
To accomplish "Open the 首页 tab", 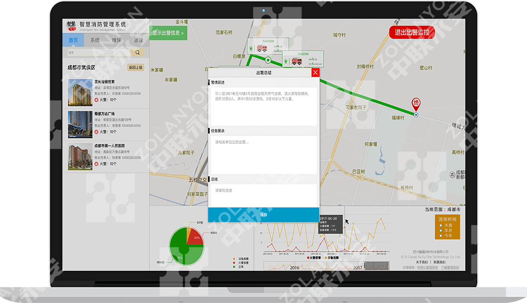I will 73,40.
